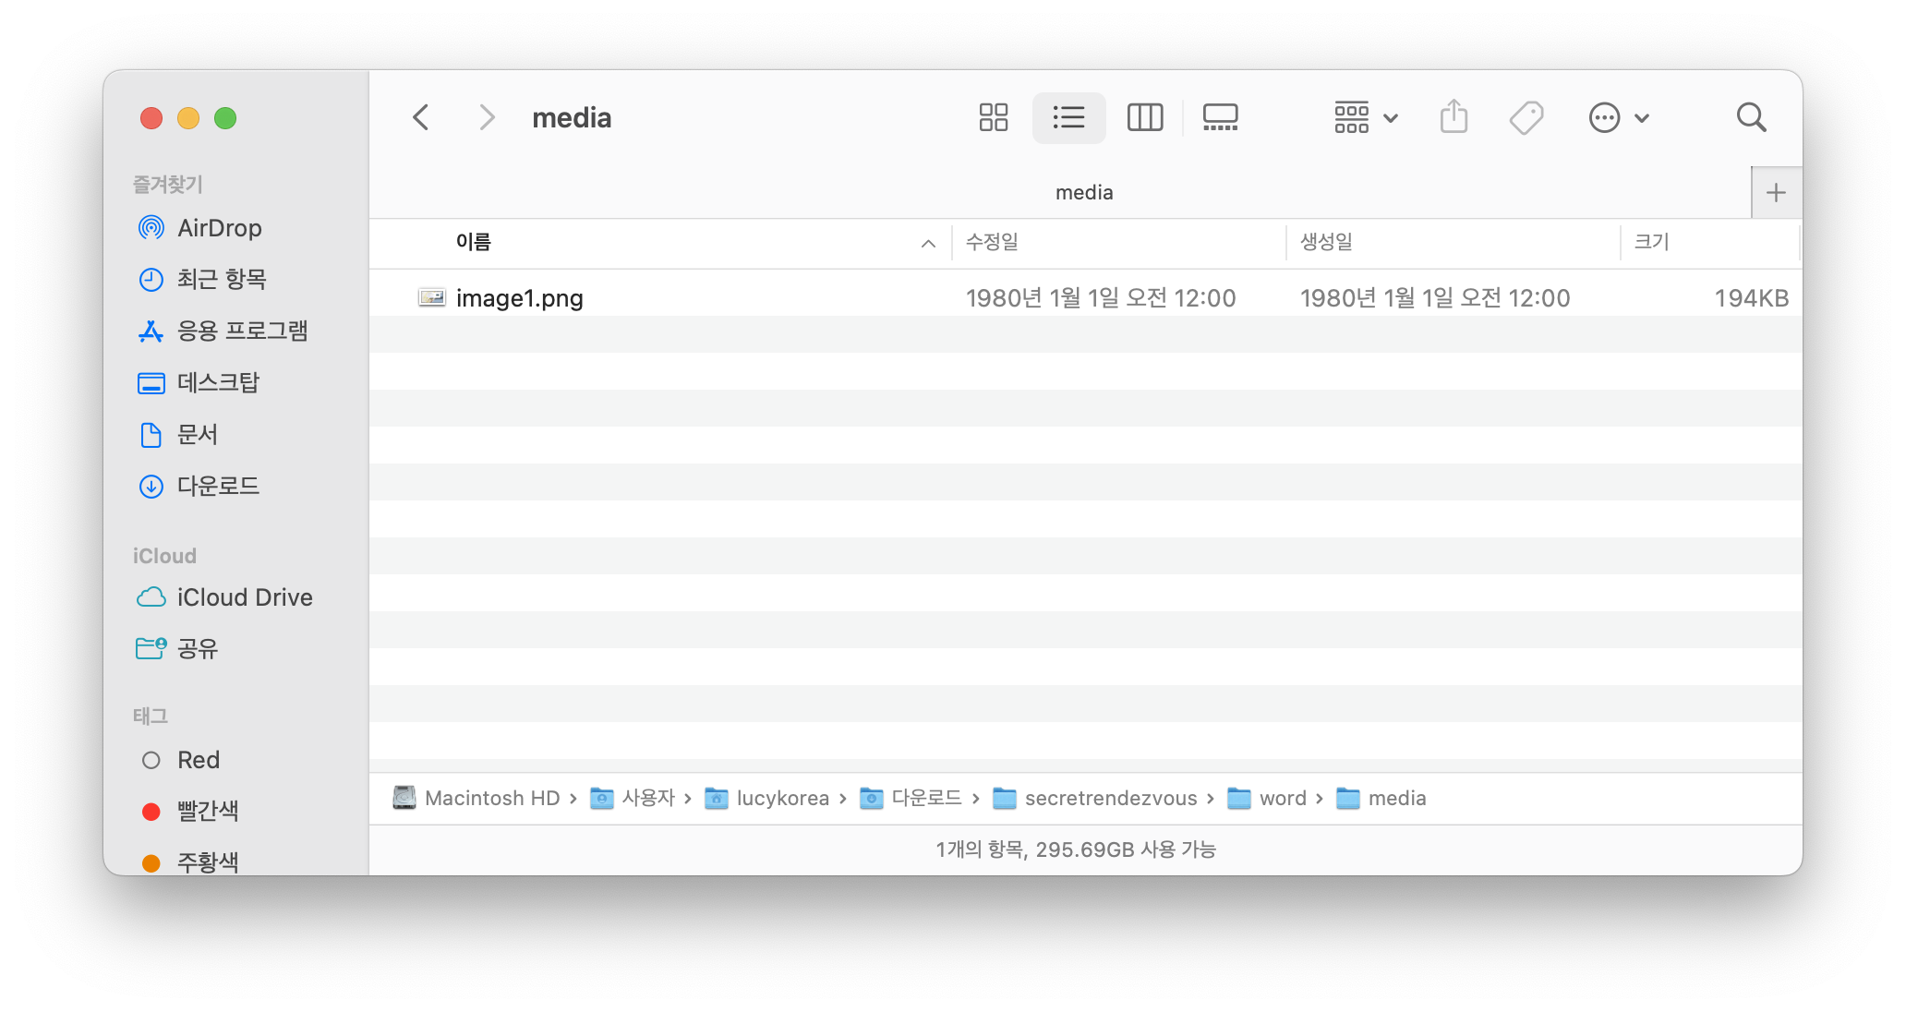Switch to gallery view

[1221, 117]
